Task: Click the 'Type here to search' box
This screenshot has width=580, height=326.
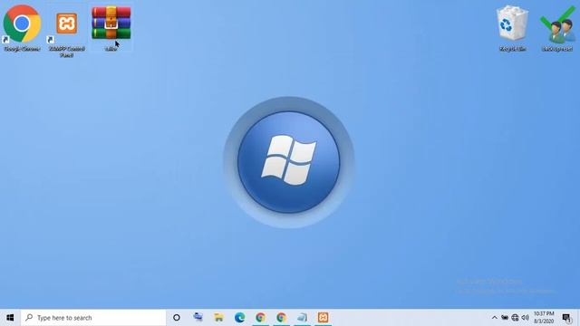Action: pyautogui.click(x=93, y=318)
